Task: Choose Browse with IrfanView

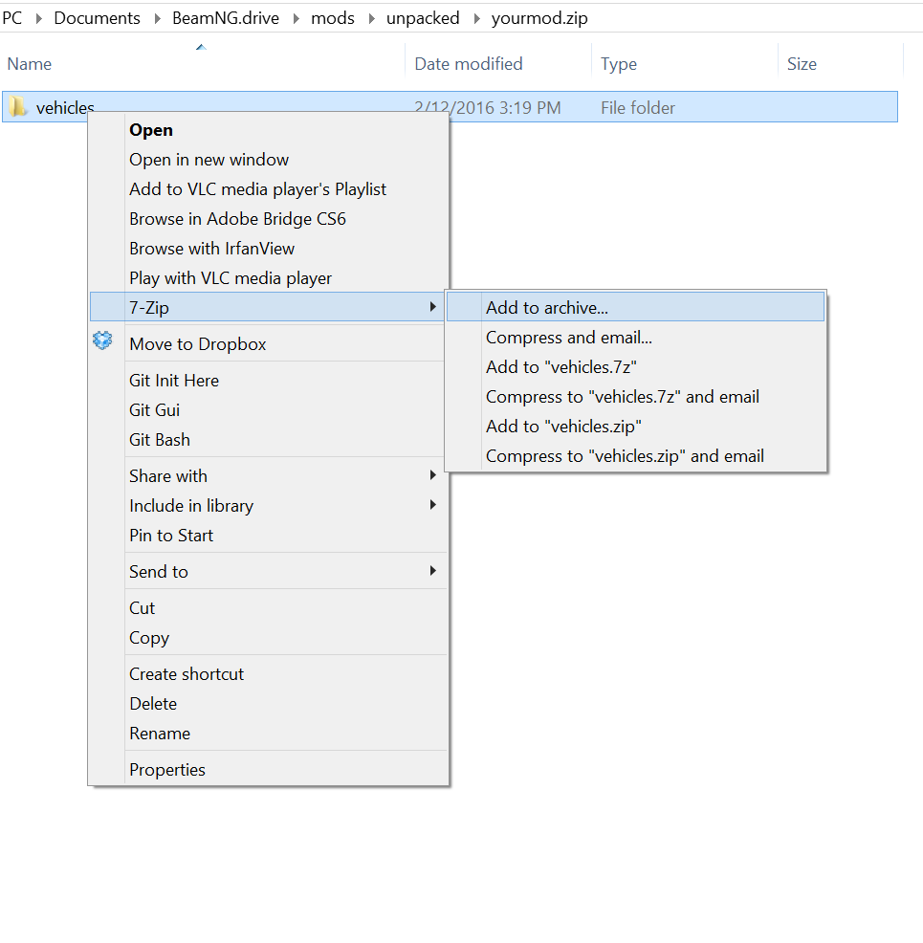Action: click(268, 249)
